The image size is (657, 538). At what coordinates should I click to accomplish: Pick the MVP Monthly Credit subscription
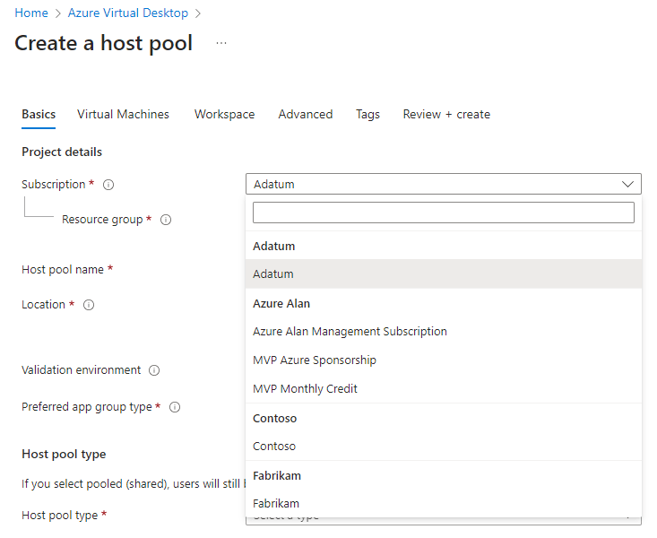coord(305,389)
